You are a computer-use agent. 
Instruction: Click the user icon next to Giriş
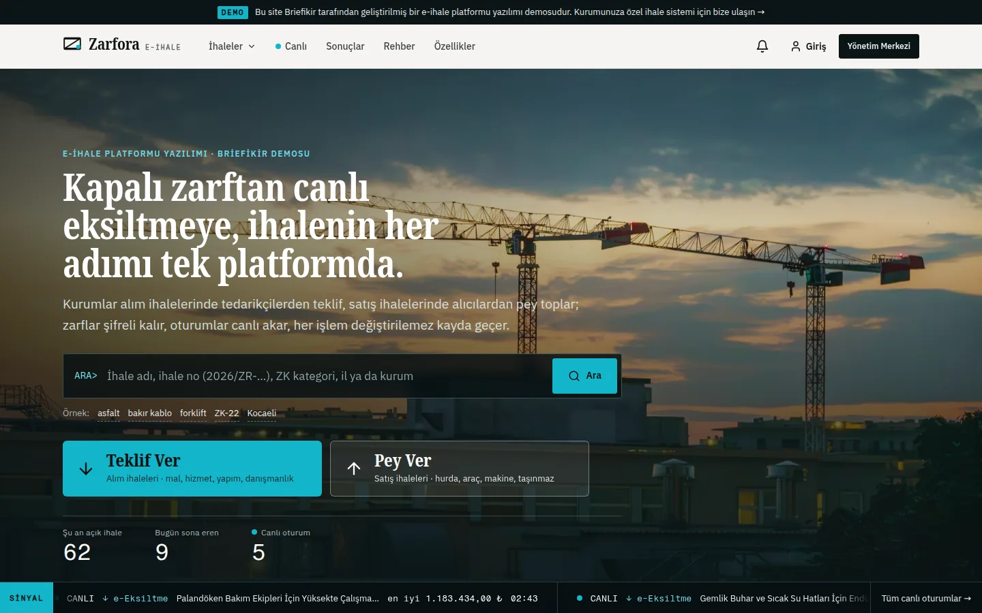coord(796,46)
